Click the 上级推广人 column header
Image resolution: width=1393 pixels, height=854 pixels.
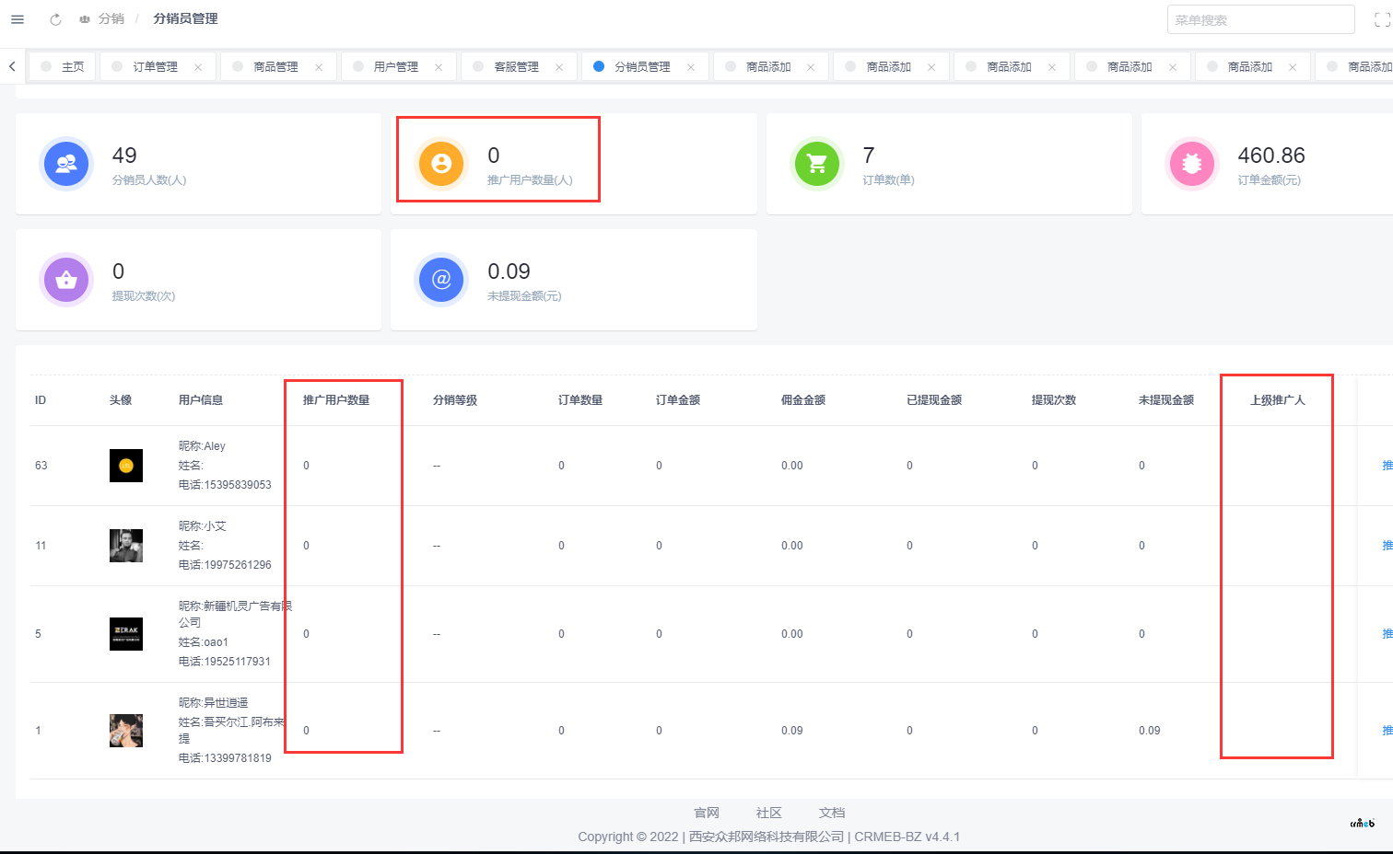pyautogui.click(x=1277, y=400)
